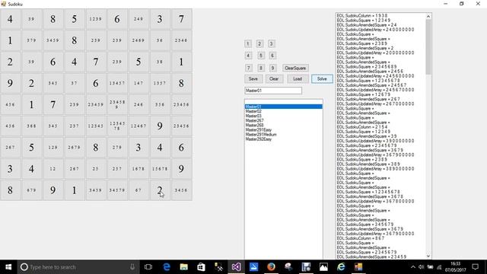Click the log panel scrollbar thumb
This screenshot has height=274, width=487.
[428, 46]
